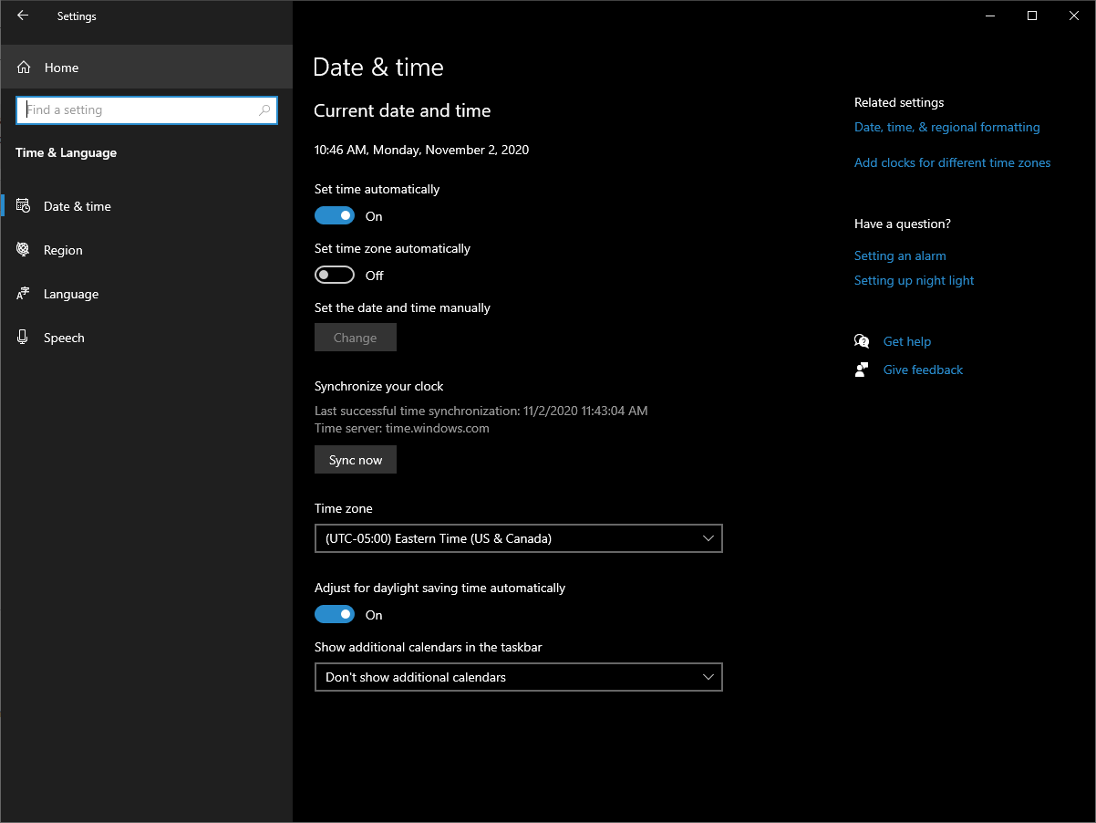1096x823 pixels.
Task: Open the Speech settings page
Action: 146,338
